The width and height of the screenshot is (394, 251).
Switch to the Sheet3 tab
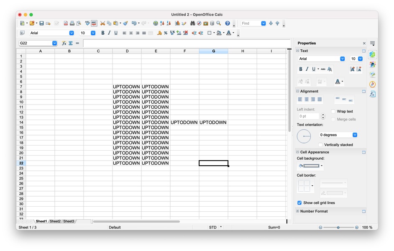pos(69,221)
